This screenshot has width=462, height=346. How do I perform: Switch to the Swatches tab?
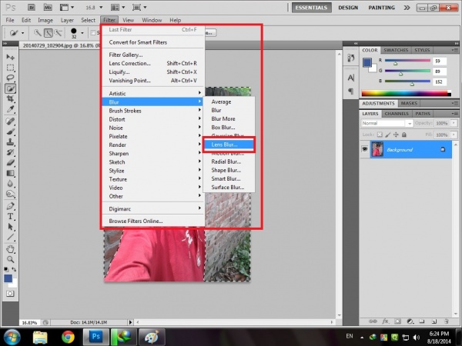click(396, 50)
